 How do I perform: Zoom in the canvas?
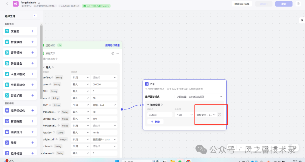coord(258,148)
